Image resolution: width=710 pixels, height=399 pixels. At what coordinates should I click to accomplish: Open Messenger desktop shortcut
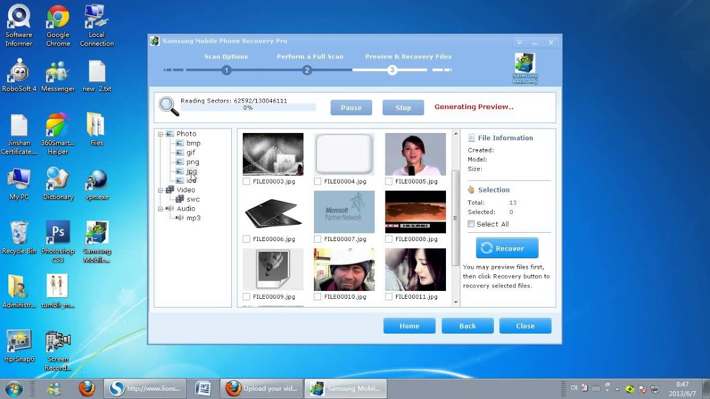pos(58,76)
